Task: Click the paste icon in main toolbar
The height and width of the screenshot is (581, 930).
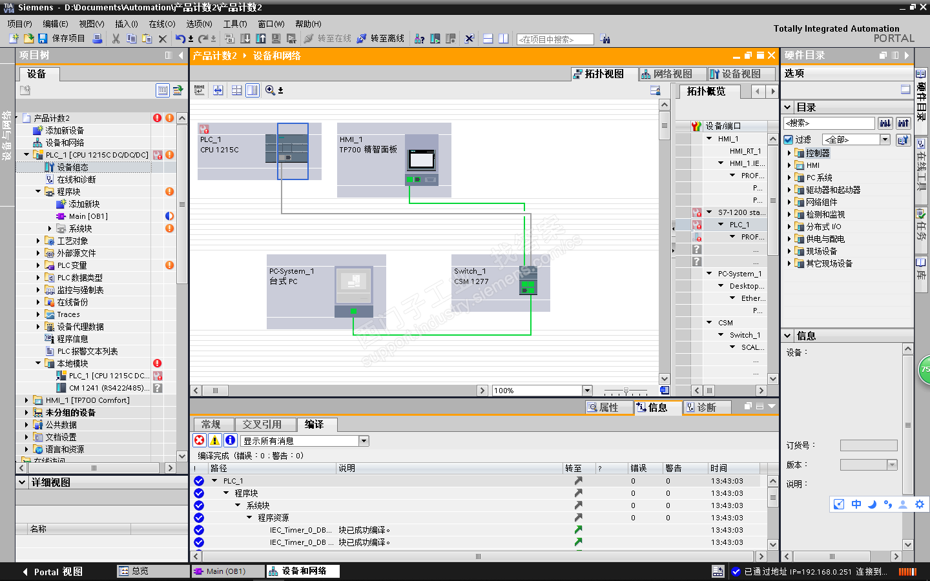Action: point(147,39)
